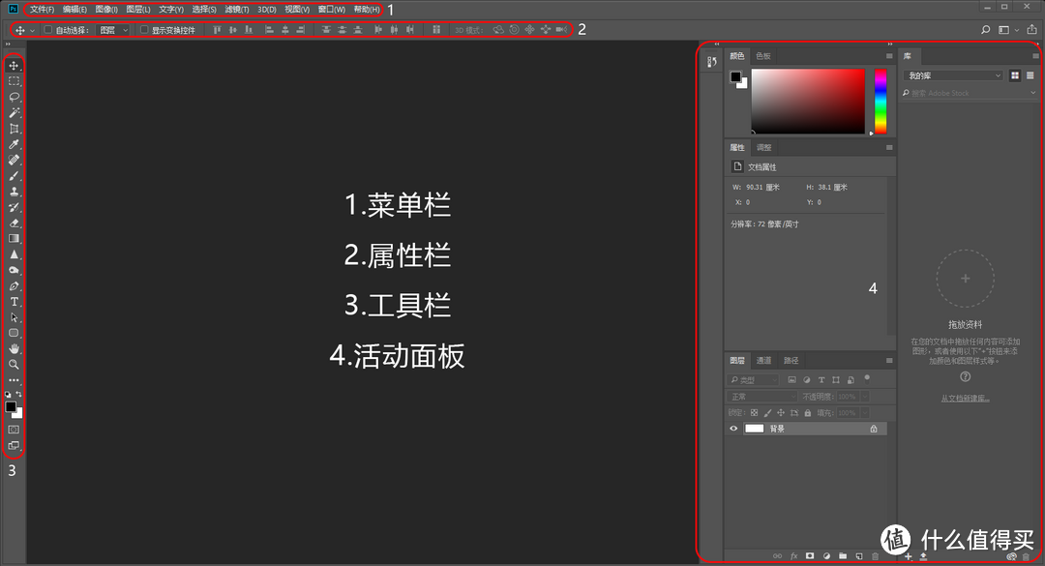Select the Brush tool

(14, 175)
